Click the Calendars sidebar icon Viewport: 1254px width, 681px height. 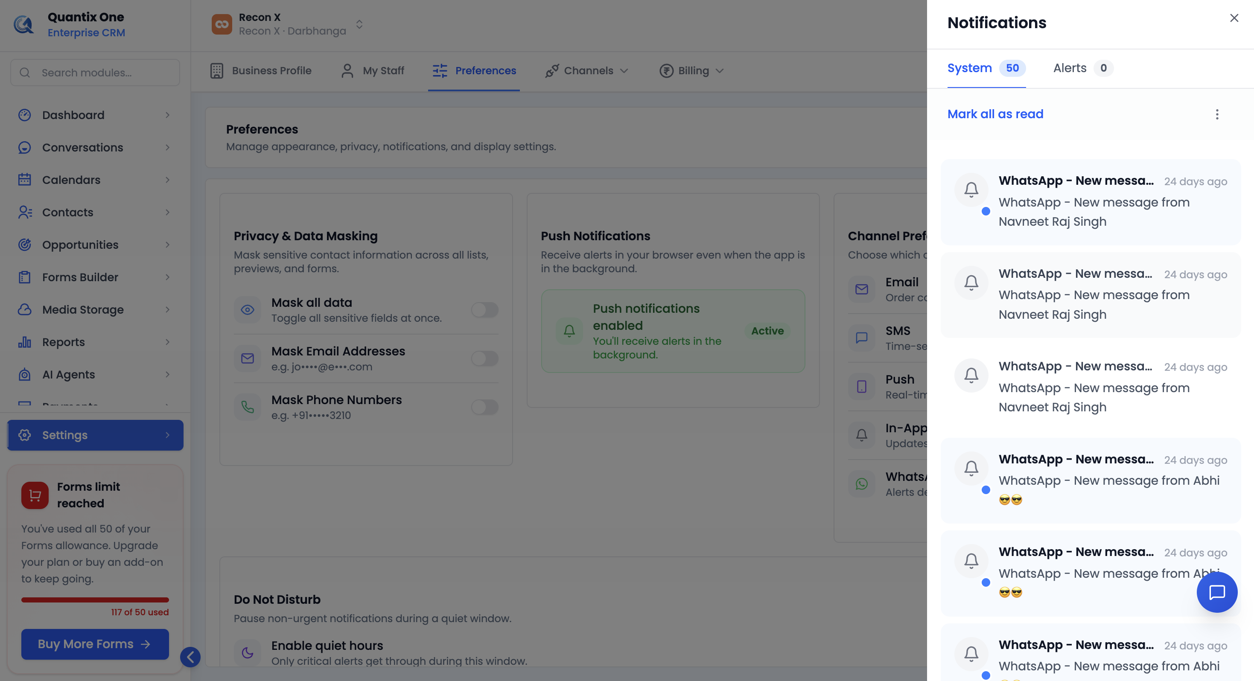(x=24, y=180)
